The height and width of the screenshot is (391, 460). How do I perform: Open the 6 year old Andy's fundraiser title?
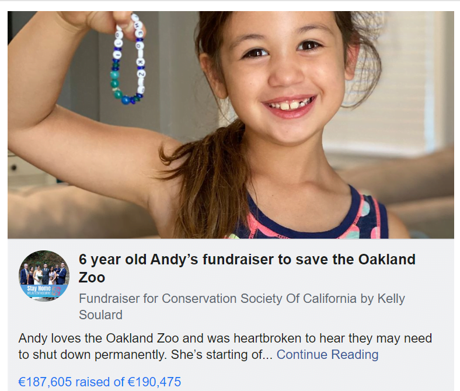pos(247,260)
